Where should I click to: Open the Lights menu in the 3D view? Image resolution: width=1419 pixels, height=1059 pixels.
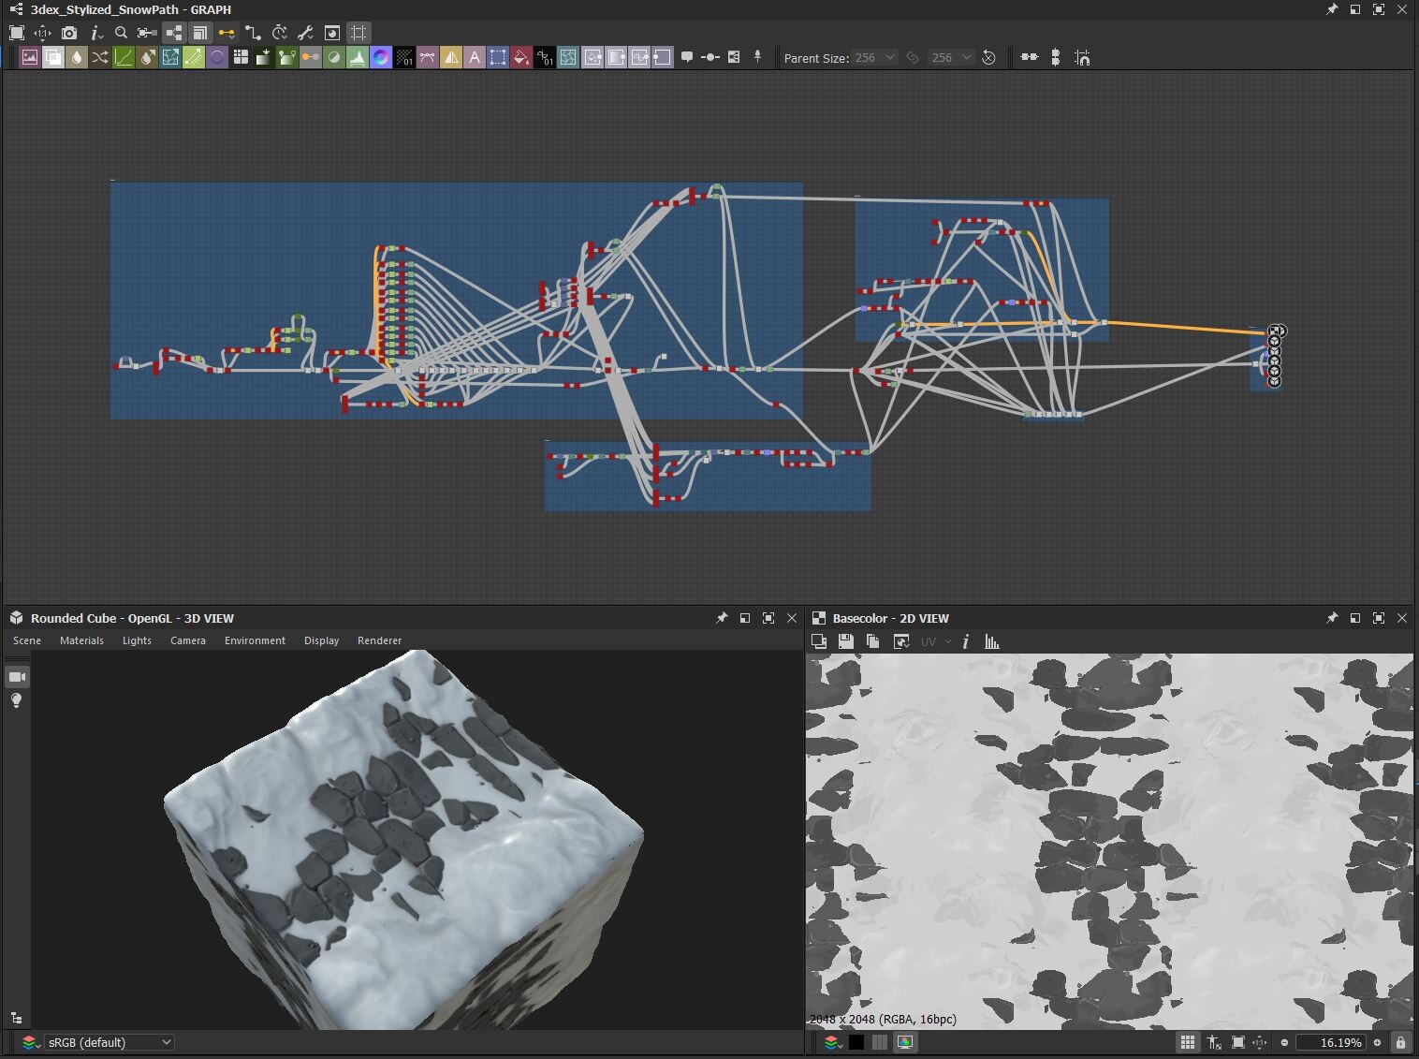(137, 640)
